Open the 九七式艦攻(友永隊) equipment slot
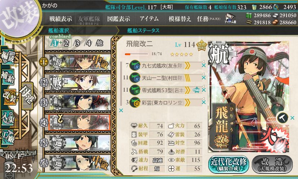 [x=165, y=66]
